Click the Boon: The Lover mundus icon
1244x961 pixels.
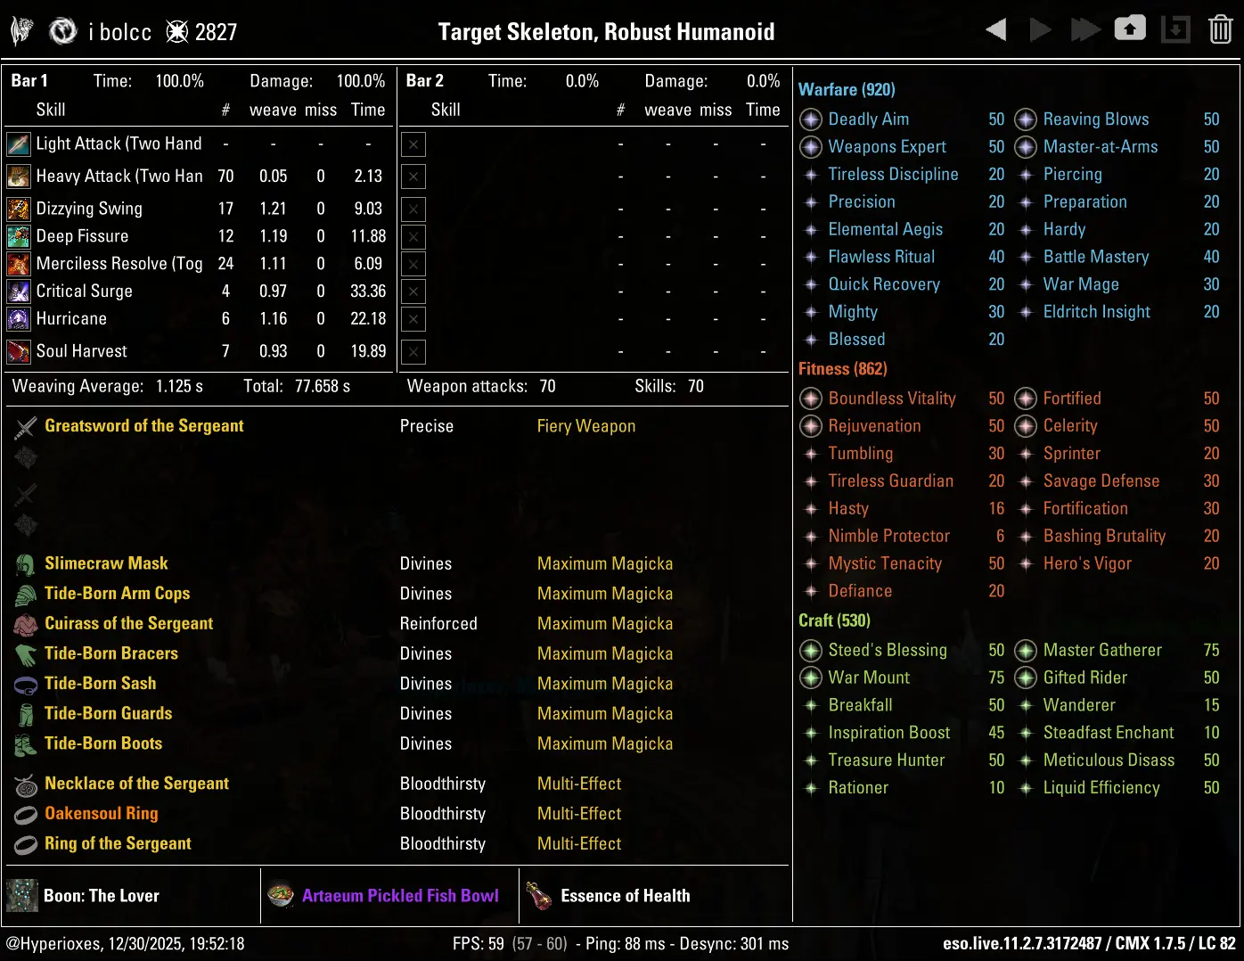(x=22, y=896)
